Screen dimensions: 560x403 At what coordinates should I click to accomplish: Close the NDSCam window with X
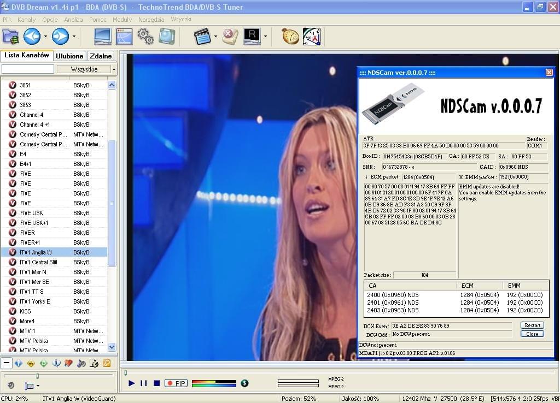point(549,73)
